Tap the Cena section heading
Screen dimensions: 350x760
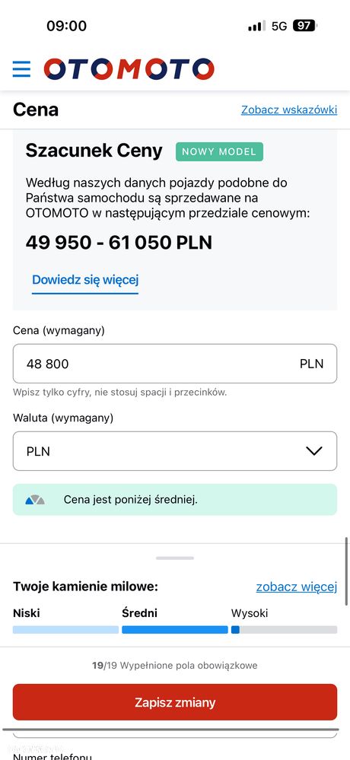click(36, 110)
